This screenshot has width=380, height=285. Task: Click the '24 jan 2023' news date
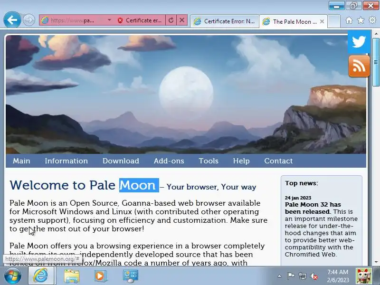(x=298, y=198)
